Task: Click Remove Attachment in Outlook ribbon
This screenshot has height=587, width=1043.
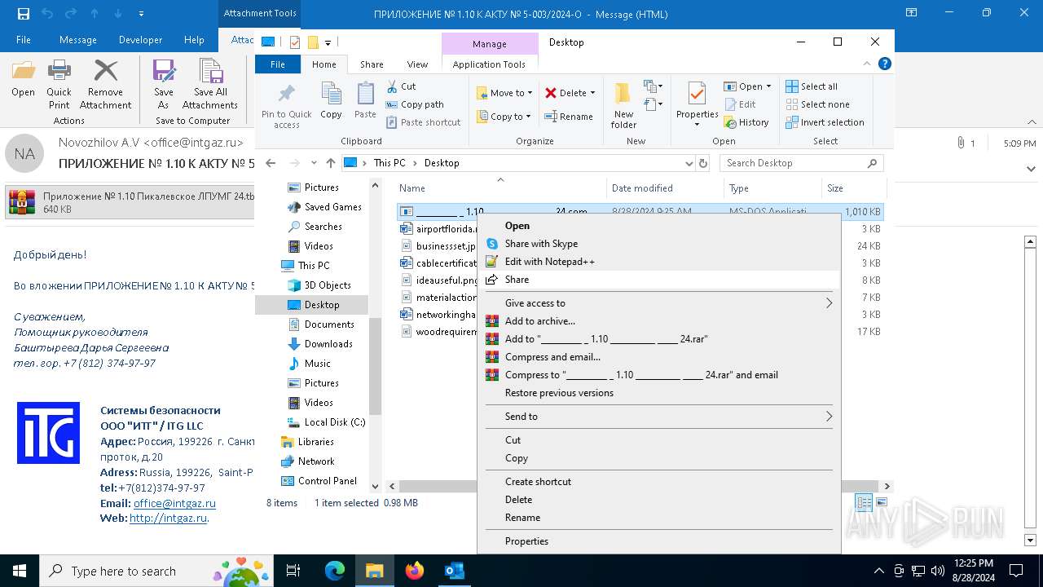Action: [x=105, y=85]
